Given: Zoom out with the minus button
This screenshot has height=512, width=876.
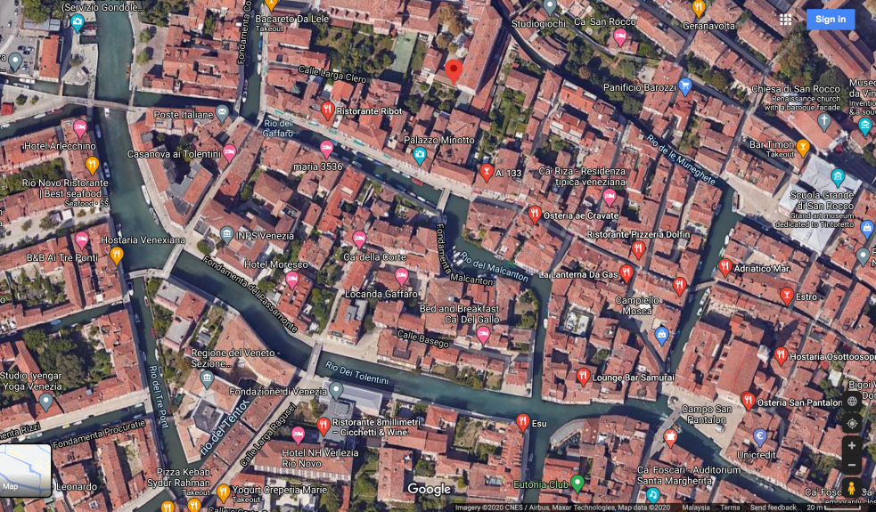Looking at the screenshot, I should coord(852,466).
